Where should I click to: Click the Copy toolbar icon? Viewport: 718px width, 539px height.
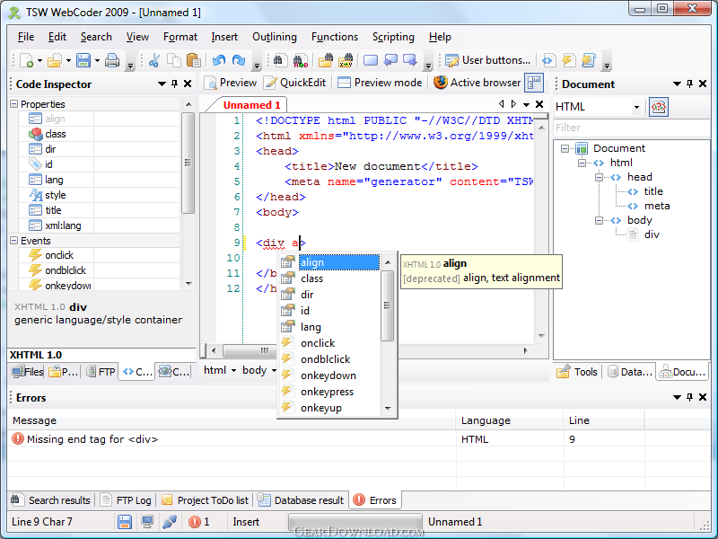click(x=174, y=60)
